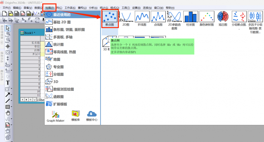The height and width of the screenshot is (142, 264).
Task: Open the 模板中心 template center
Action: pyautogui.click(x=92, y=116)
